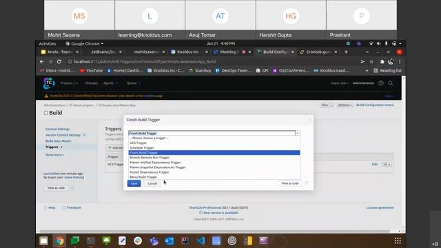441x248 pixels.
Task: Select Schedule Trigger option
Action: (214, 147)
